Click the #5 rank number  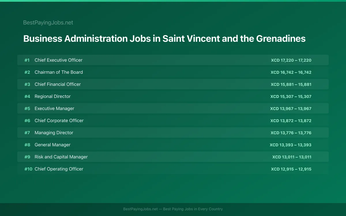tap(27, 109)
